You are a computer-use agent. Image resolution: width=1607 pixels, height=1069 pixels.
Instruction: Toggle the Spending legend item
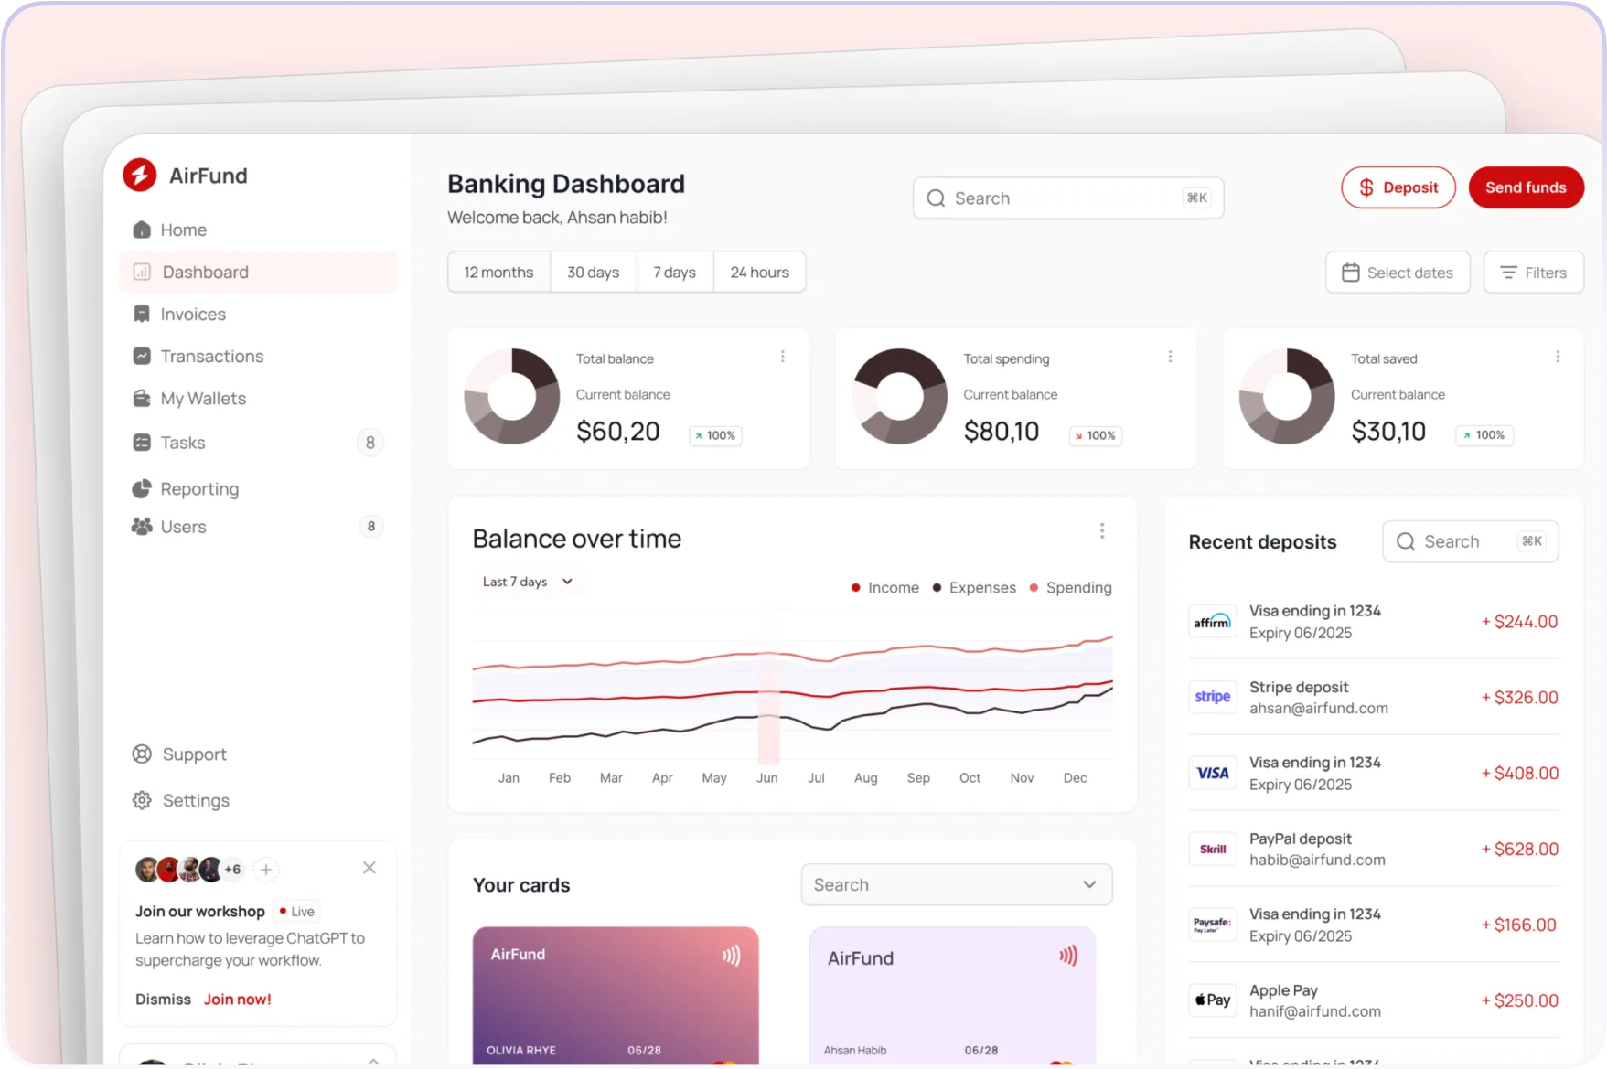pyautogui.click(x=1071, y=588)
